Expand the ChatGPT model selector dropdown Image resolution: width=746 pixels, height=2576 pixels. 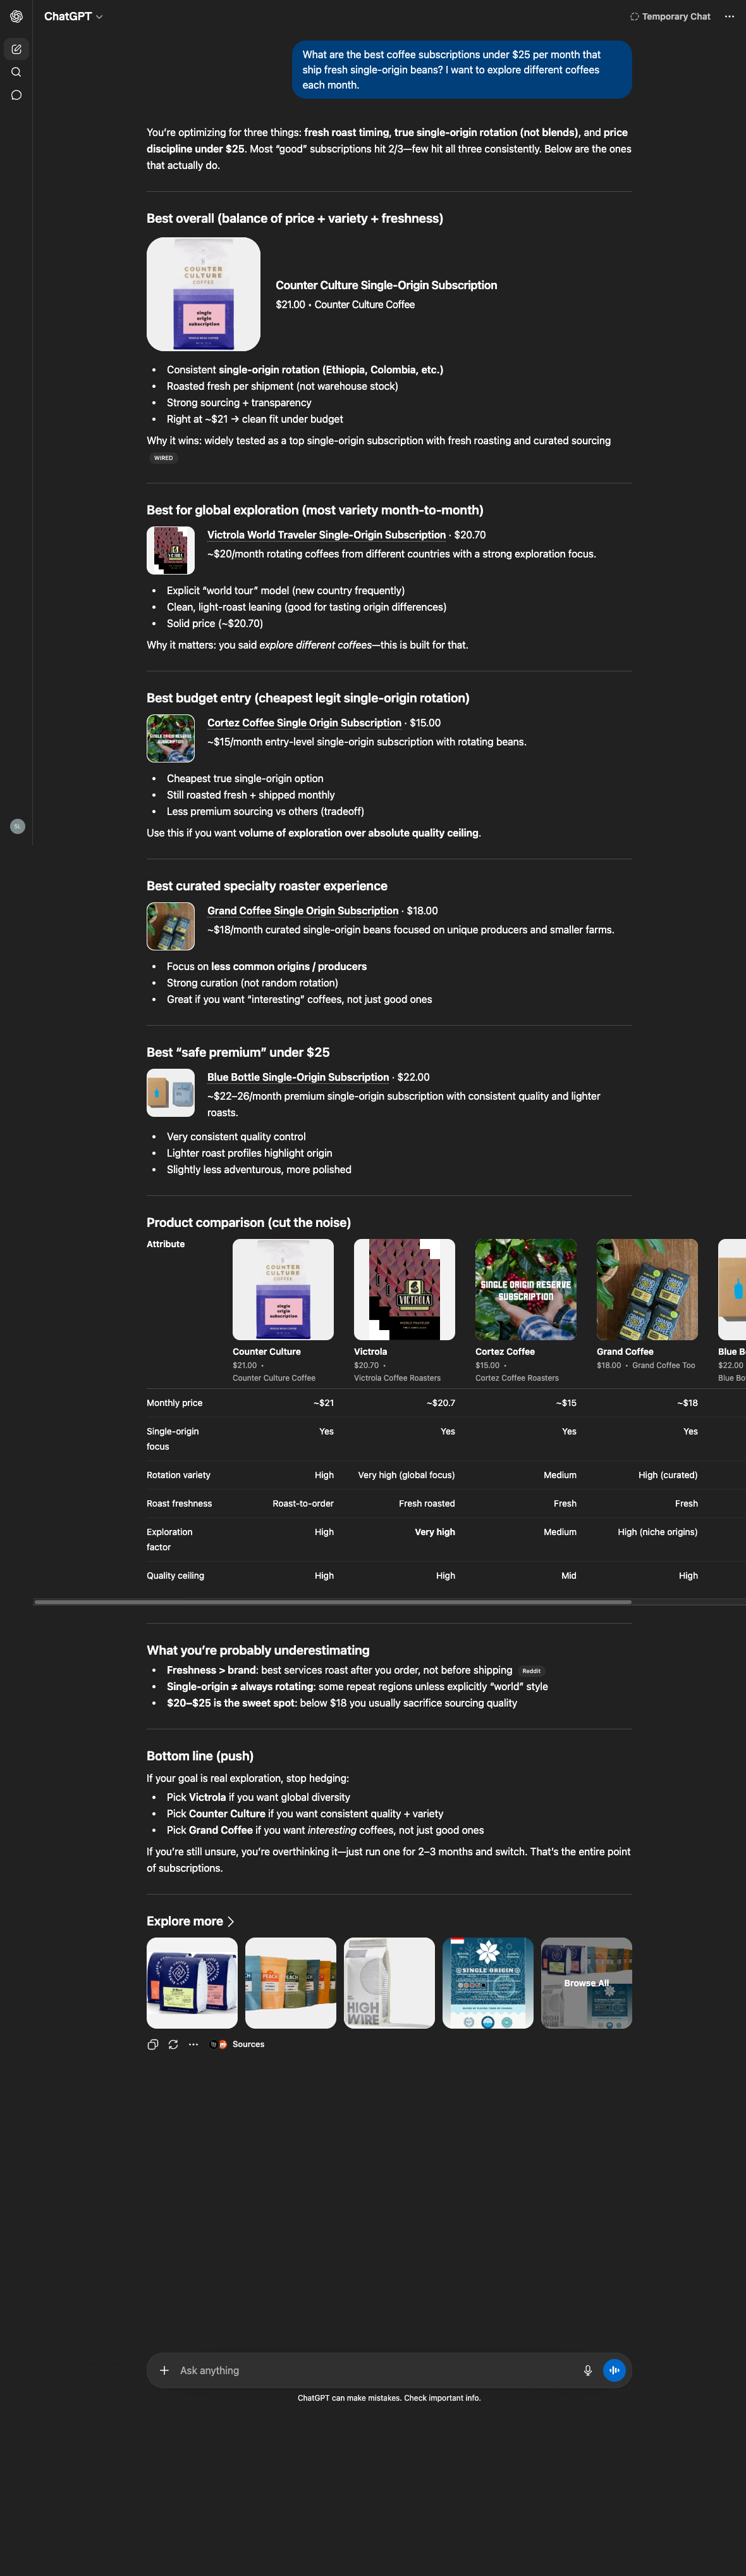point(73,16)
